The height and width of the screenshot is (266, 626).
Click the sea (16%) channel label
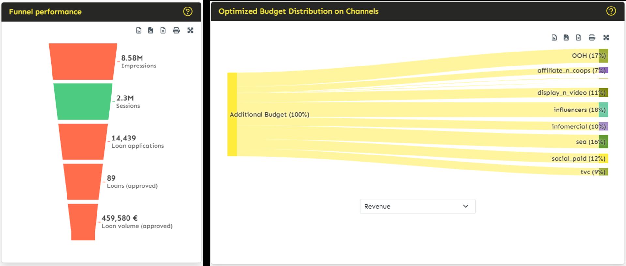click(x=590, y=141)
